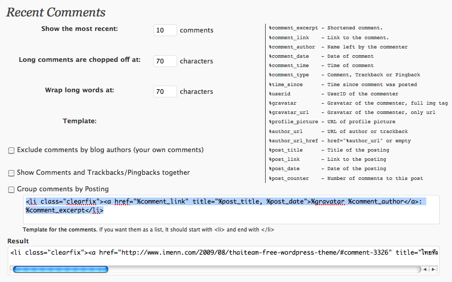Click the %author_url_href placeholder entry
Screen dimensions: 452x282
point(293,141)
